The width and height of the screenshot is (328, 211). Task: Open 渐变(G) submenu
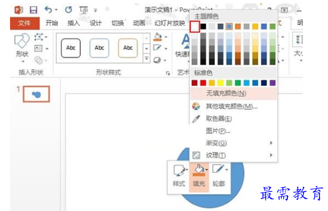tap(233, 143)
